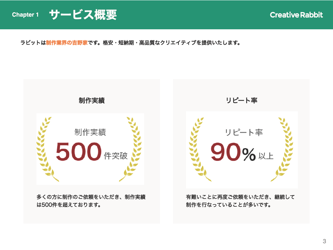Select the 制作実績 card heading
The width and height of the screenshot is (333, 250).
click(91, 101)
